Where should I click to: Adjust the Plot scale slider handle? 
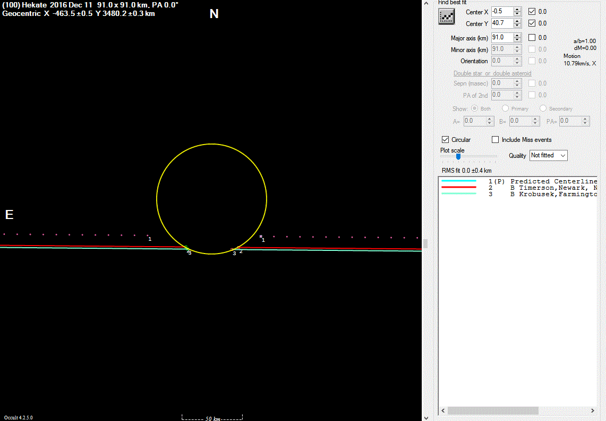[x=458, y=156]
